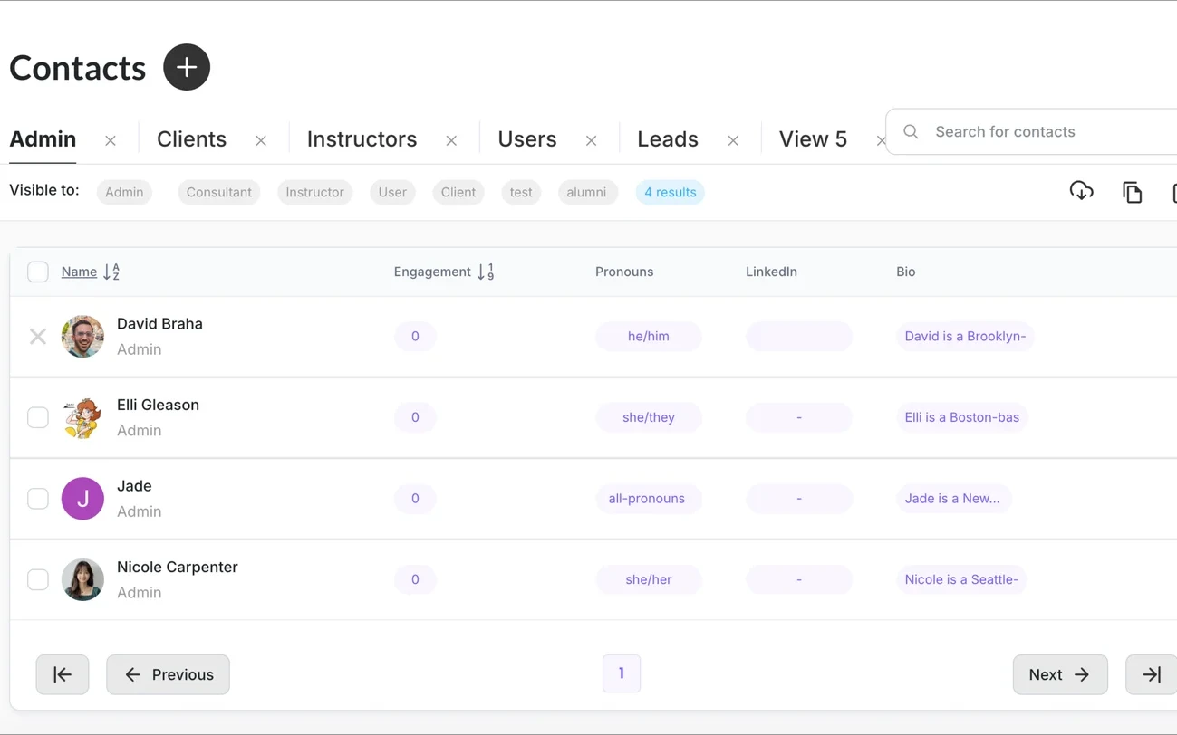Image resolution: width=1177 pixels, height=735 pixels.
Task: Click David Braha's empty LinkedIn pill
Action: (x=799, y=336)
